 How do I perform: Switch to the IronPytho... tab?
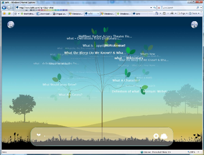[28, 14]
